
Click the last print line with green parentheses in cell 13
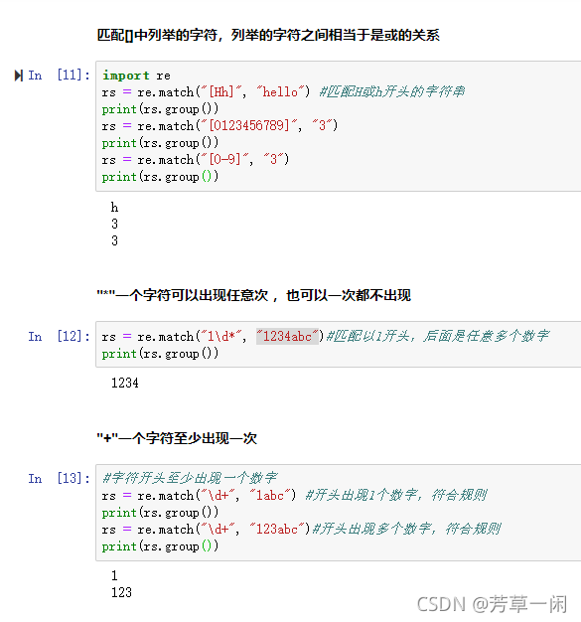tap(160, 546)
